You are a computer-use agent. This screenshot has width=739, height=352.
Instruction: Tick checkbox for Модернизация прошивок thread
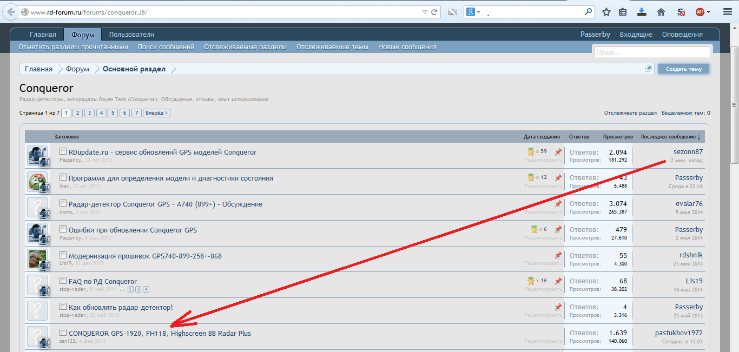(63, 256)
